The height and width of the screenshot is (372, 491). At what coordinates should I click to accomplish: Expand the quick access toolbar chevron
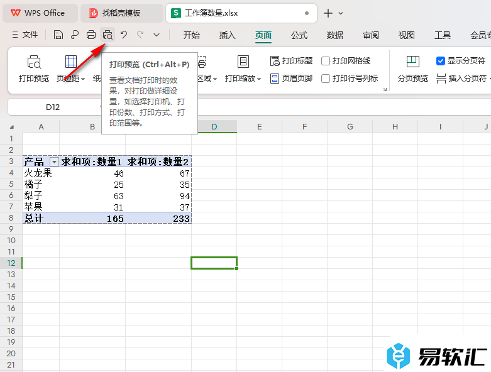click(x=157, y=35)
